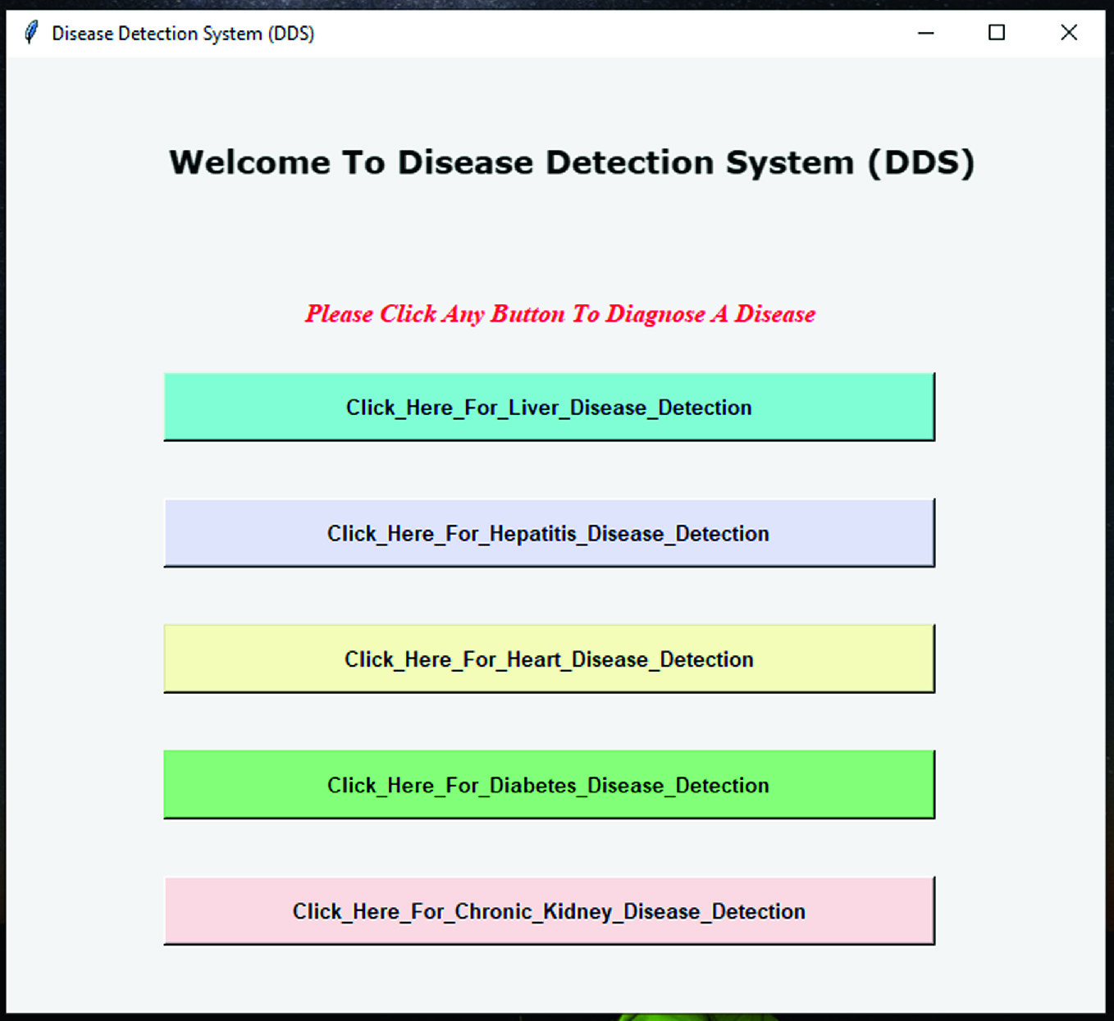
Task: Click the 'Welcome To Disease Detection System' heading
Action: tap(572, 162)
